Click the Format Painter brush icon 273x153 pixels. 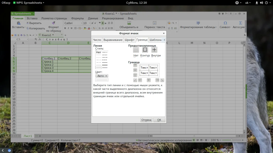coord(54,23)
